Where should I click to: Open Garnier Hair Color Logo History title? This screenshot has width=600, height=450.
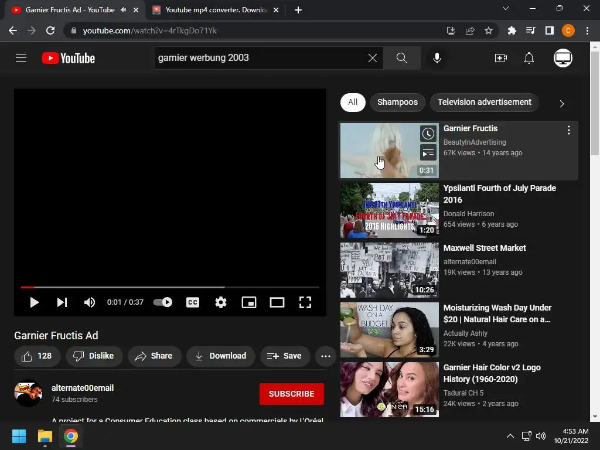click(492, 373)
